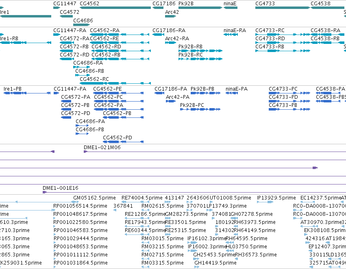The width and height of the screenshot is (346, 269).
Task: Click transcript Arc42-RA
Action: pos(177,39)
